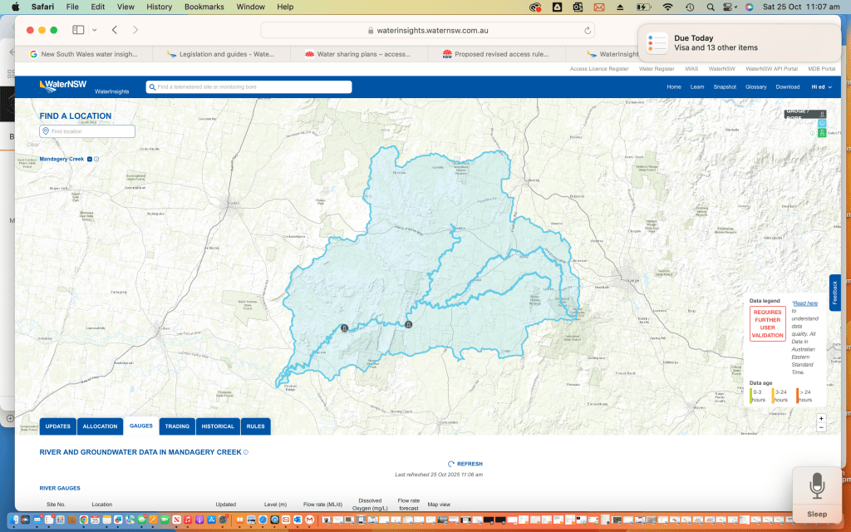Open the 'Hi ed' user dropdown
This screenshot has height=532, width=851.
(819, 86)
